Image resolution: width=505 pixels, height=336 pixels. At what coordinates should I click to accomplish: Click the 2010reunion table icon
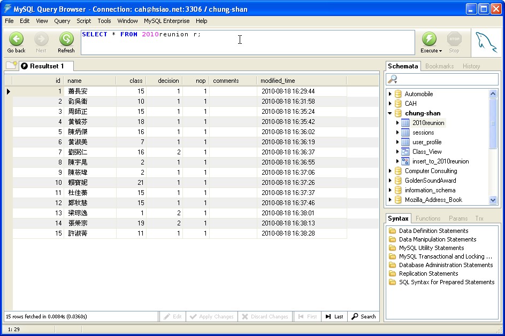click(405, 123)
